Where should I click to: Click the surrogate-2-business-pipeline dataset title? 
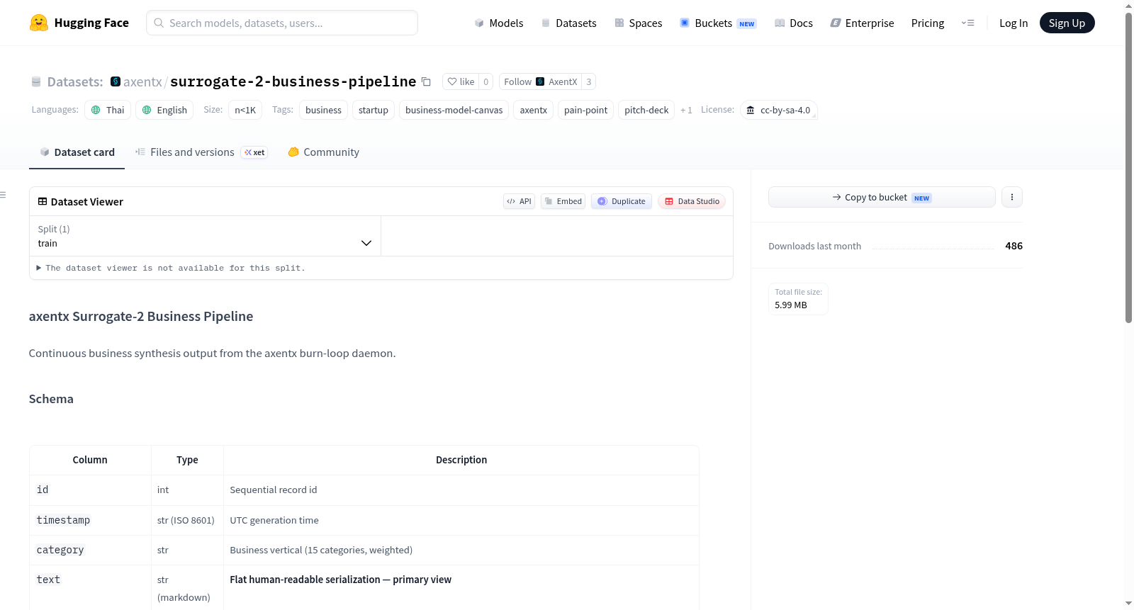[293, 81]
